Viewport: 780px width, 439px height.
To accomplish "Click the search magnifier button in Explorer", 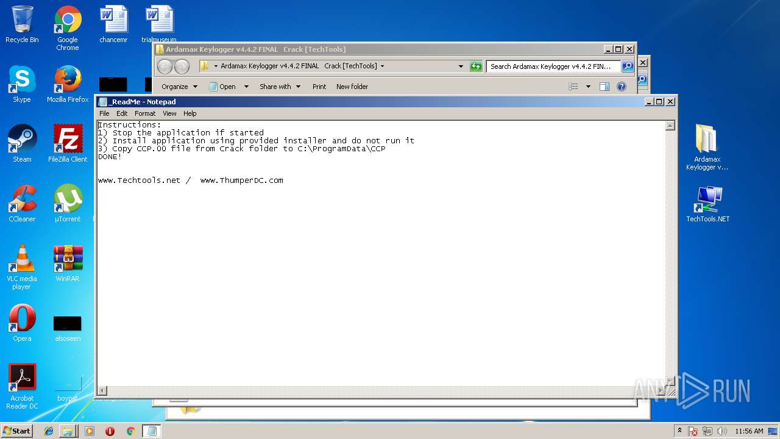I will [x=628, y=66].
